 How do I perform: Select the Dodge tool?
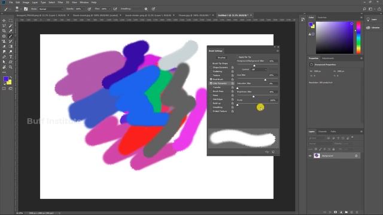click(11, 52)
